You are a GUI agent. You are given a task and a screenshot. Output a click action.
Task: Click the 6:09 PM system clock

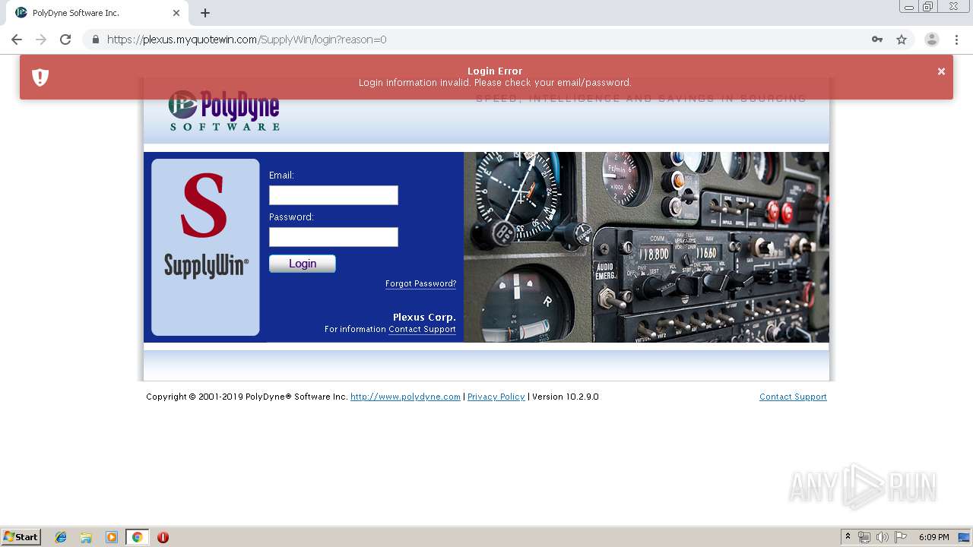coord(934,537)
